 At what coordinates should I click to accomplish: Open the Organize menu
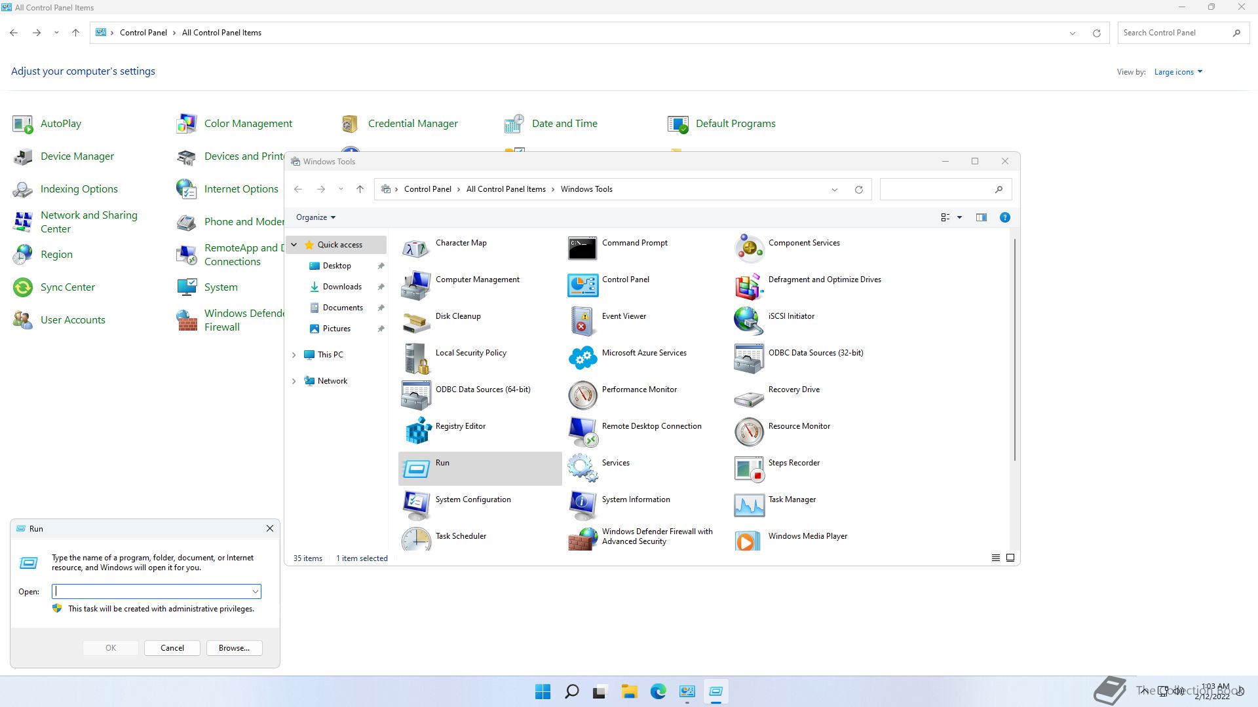point(315,217)
